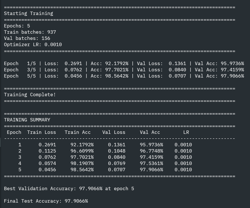Click val loss 0.0769 in summary table
Screen dimensions: 250x208
click(117, 163)
